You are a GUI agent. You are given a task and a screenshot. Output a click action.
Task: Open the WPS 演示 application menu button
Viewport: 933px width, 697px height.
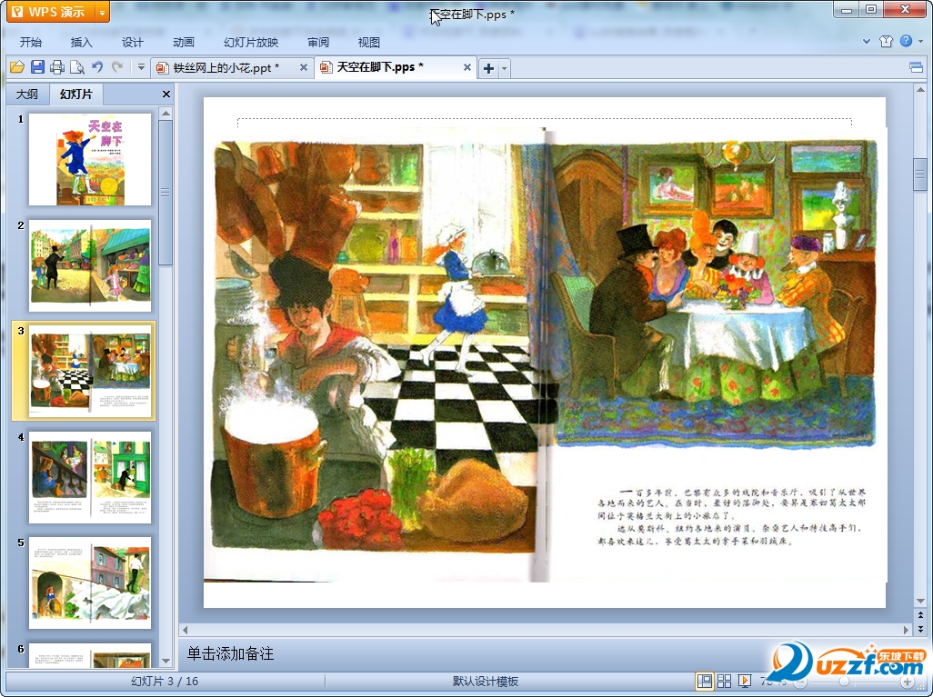coord(51,11)
